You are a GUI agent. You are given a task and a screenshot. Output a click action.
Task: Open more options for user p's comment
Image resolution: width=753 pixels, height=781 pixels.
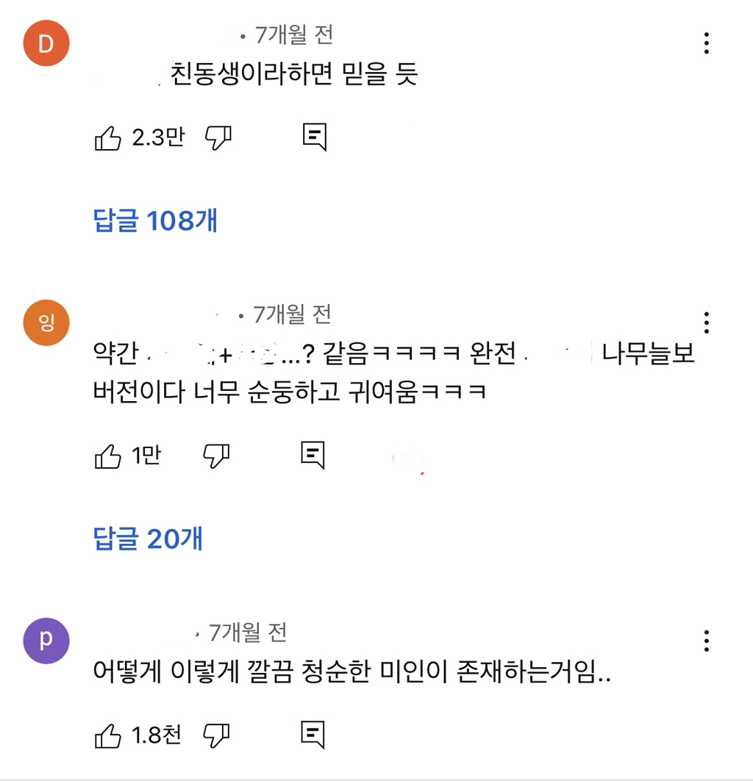pos(706,641)
